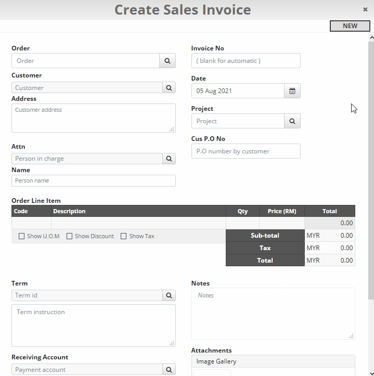The width and height of the screenshot is (374, 376).
Task: Click the Tax MYR 0.00 value
Action: (330, 248)
